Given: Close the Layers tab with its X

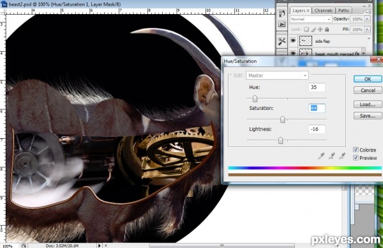Looking at the screenshot, I should point(308,10).
